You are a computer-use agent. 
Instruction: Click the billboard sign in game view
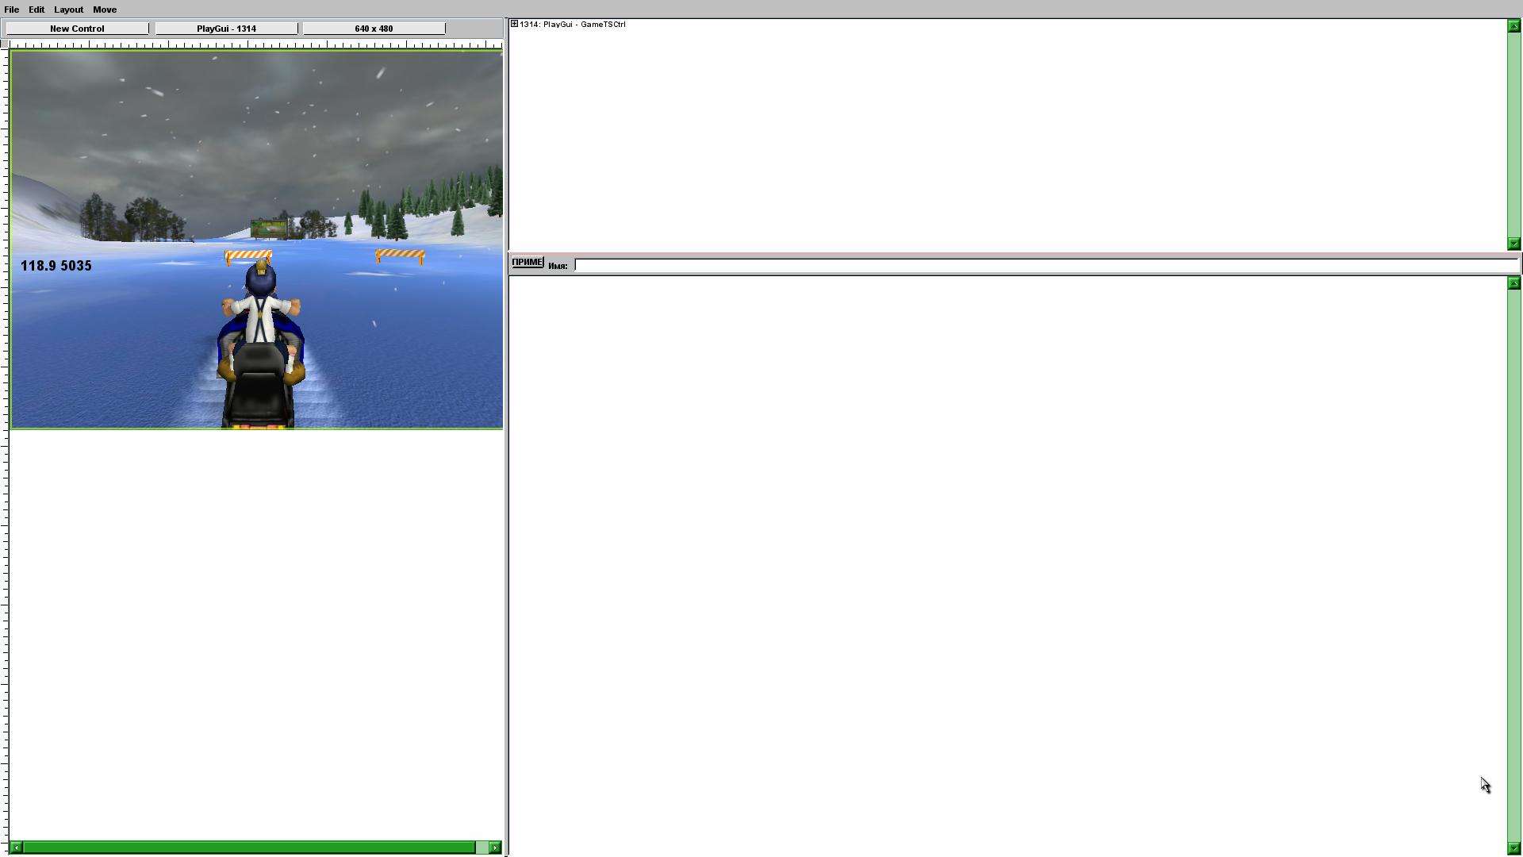pos(269,229)
